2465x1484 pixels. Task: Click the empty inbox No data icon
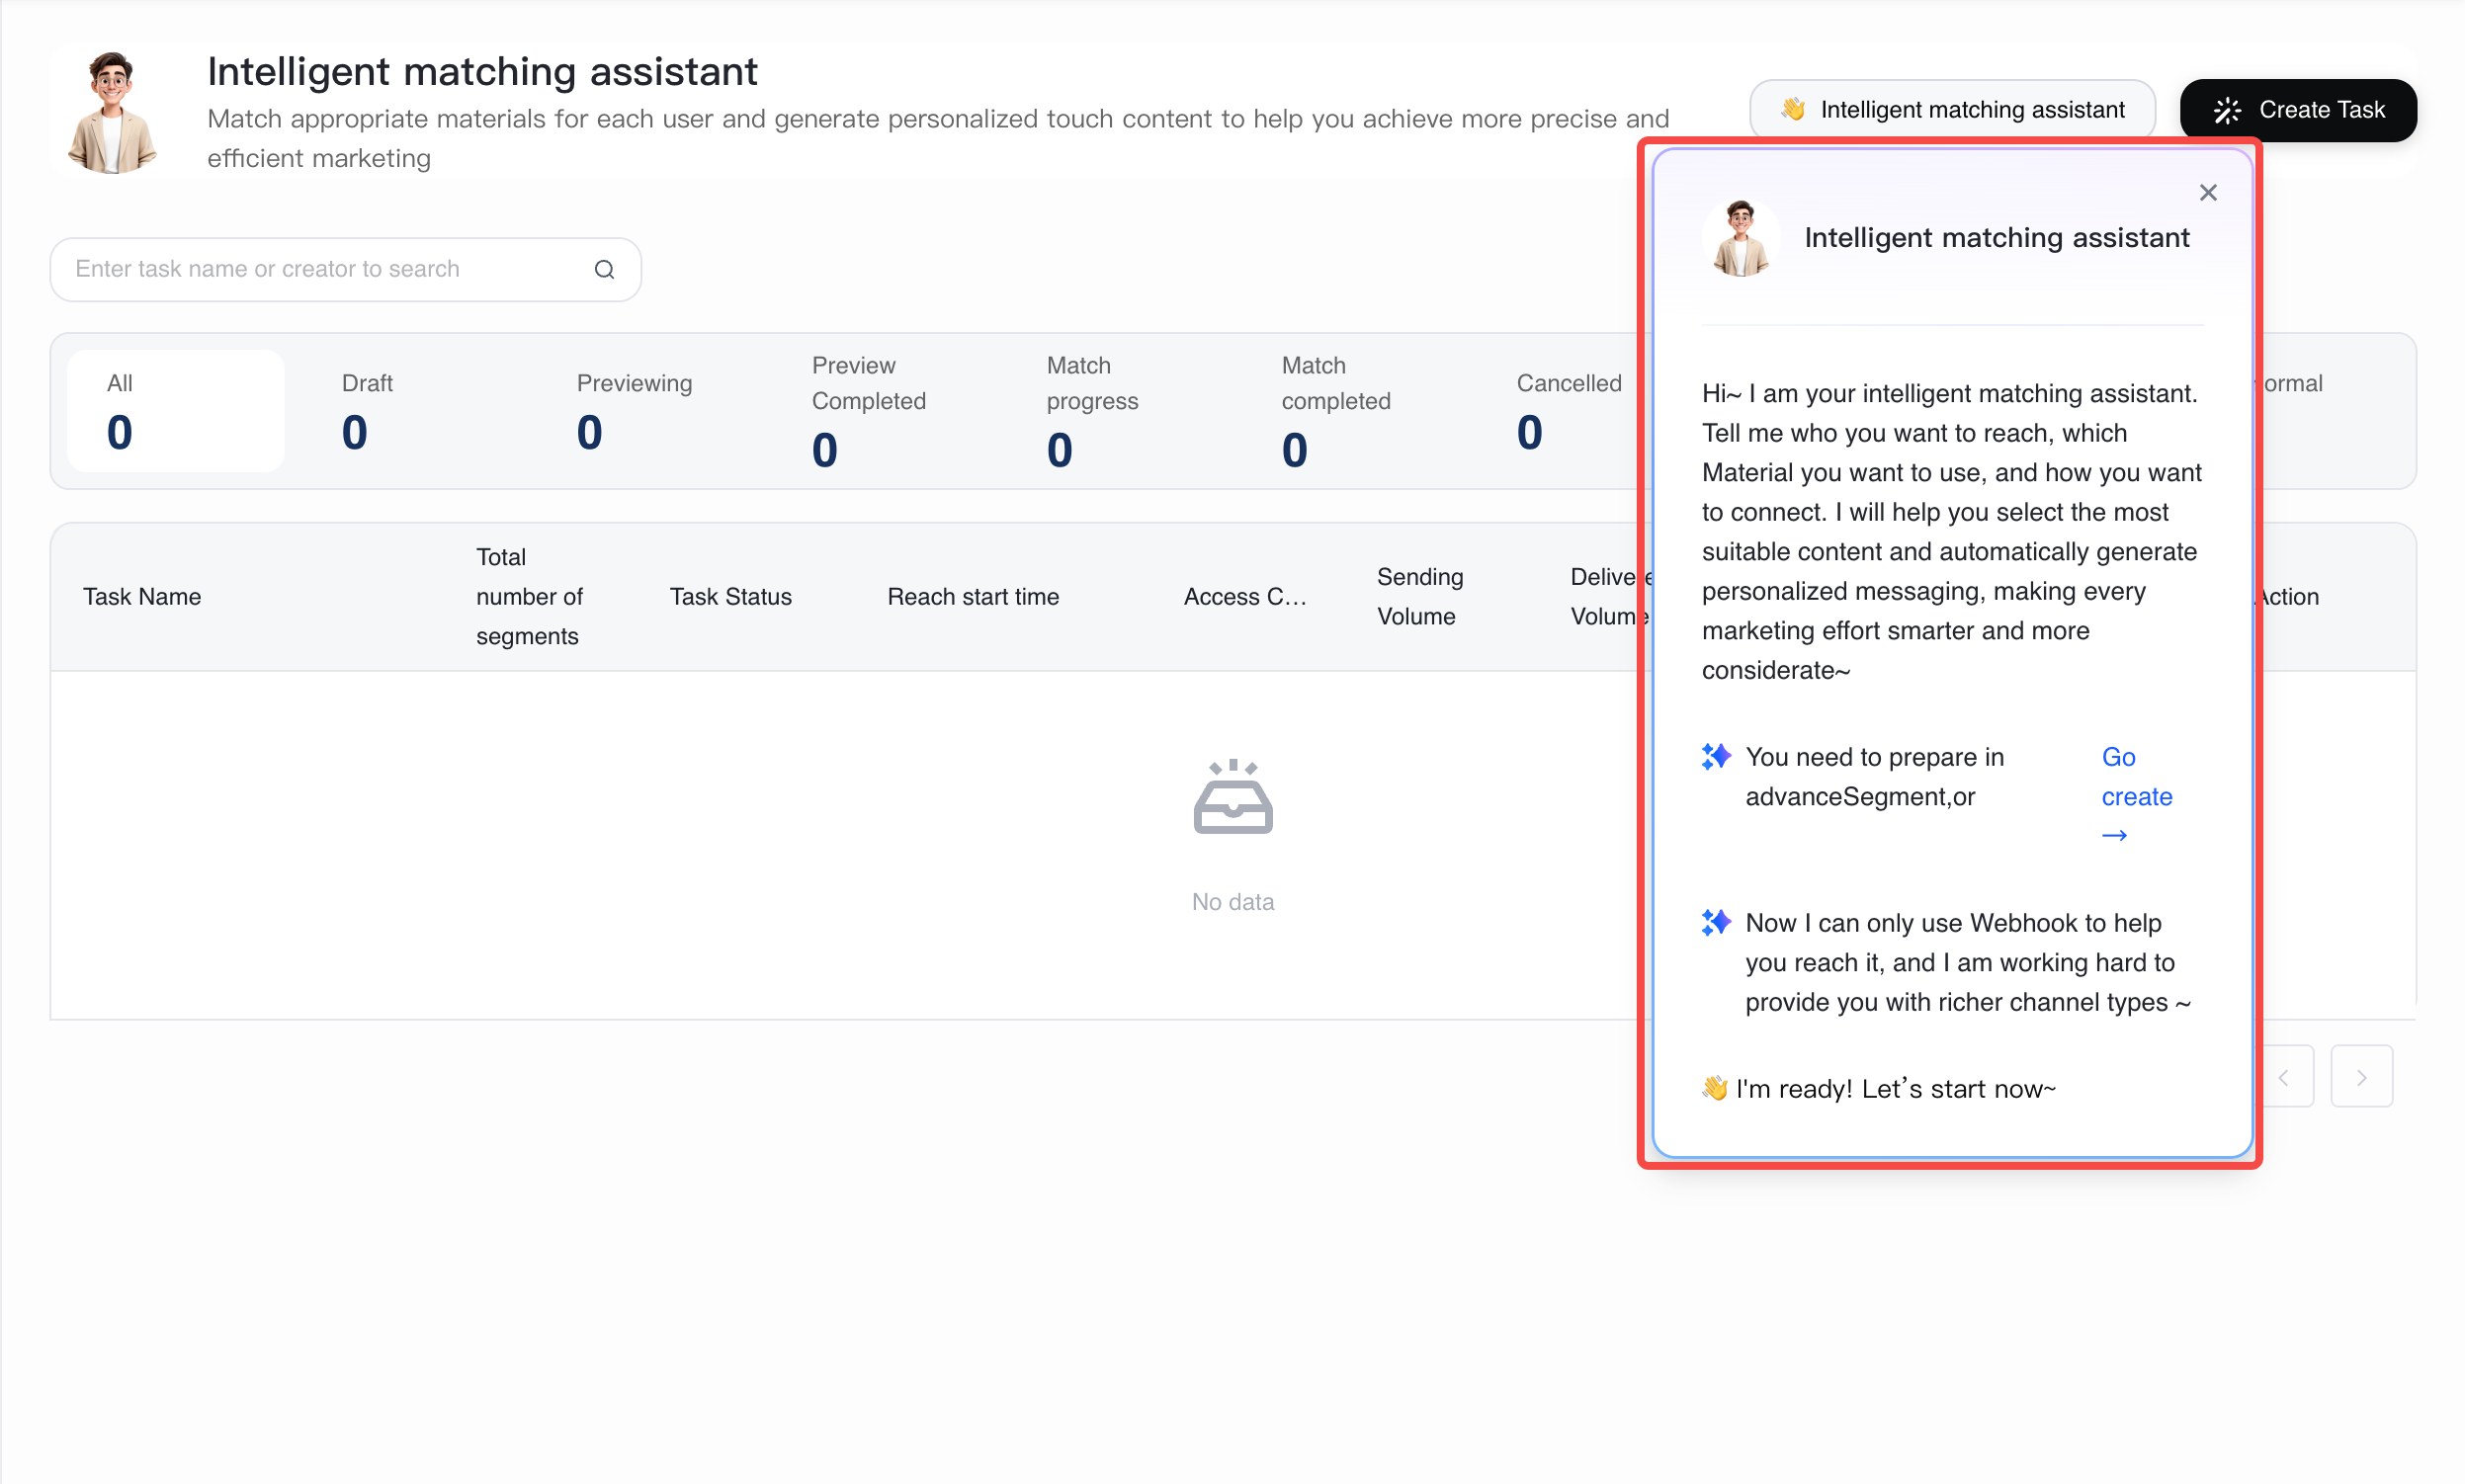click(1232, 796)
